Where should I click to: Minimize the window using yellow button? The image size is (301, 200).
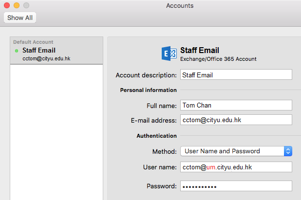[x=17, y=5]
